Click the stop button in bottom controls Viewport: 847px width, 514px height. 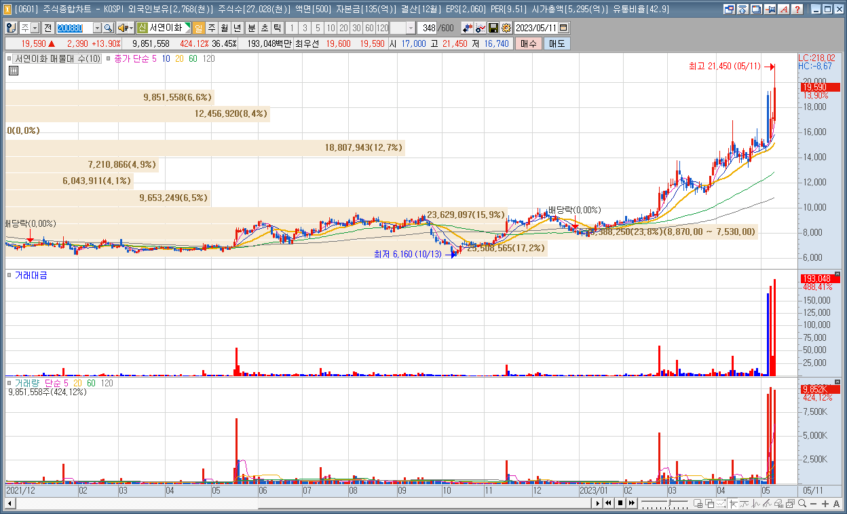620,503
